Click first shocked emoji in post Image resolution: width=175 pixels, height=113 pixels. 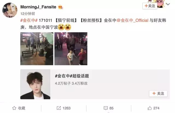pyautogui.click(x=61, y=27)
